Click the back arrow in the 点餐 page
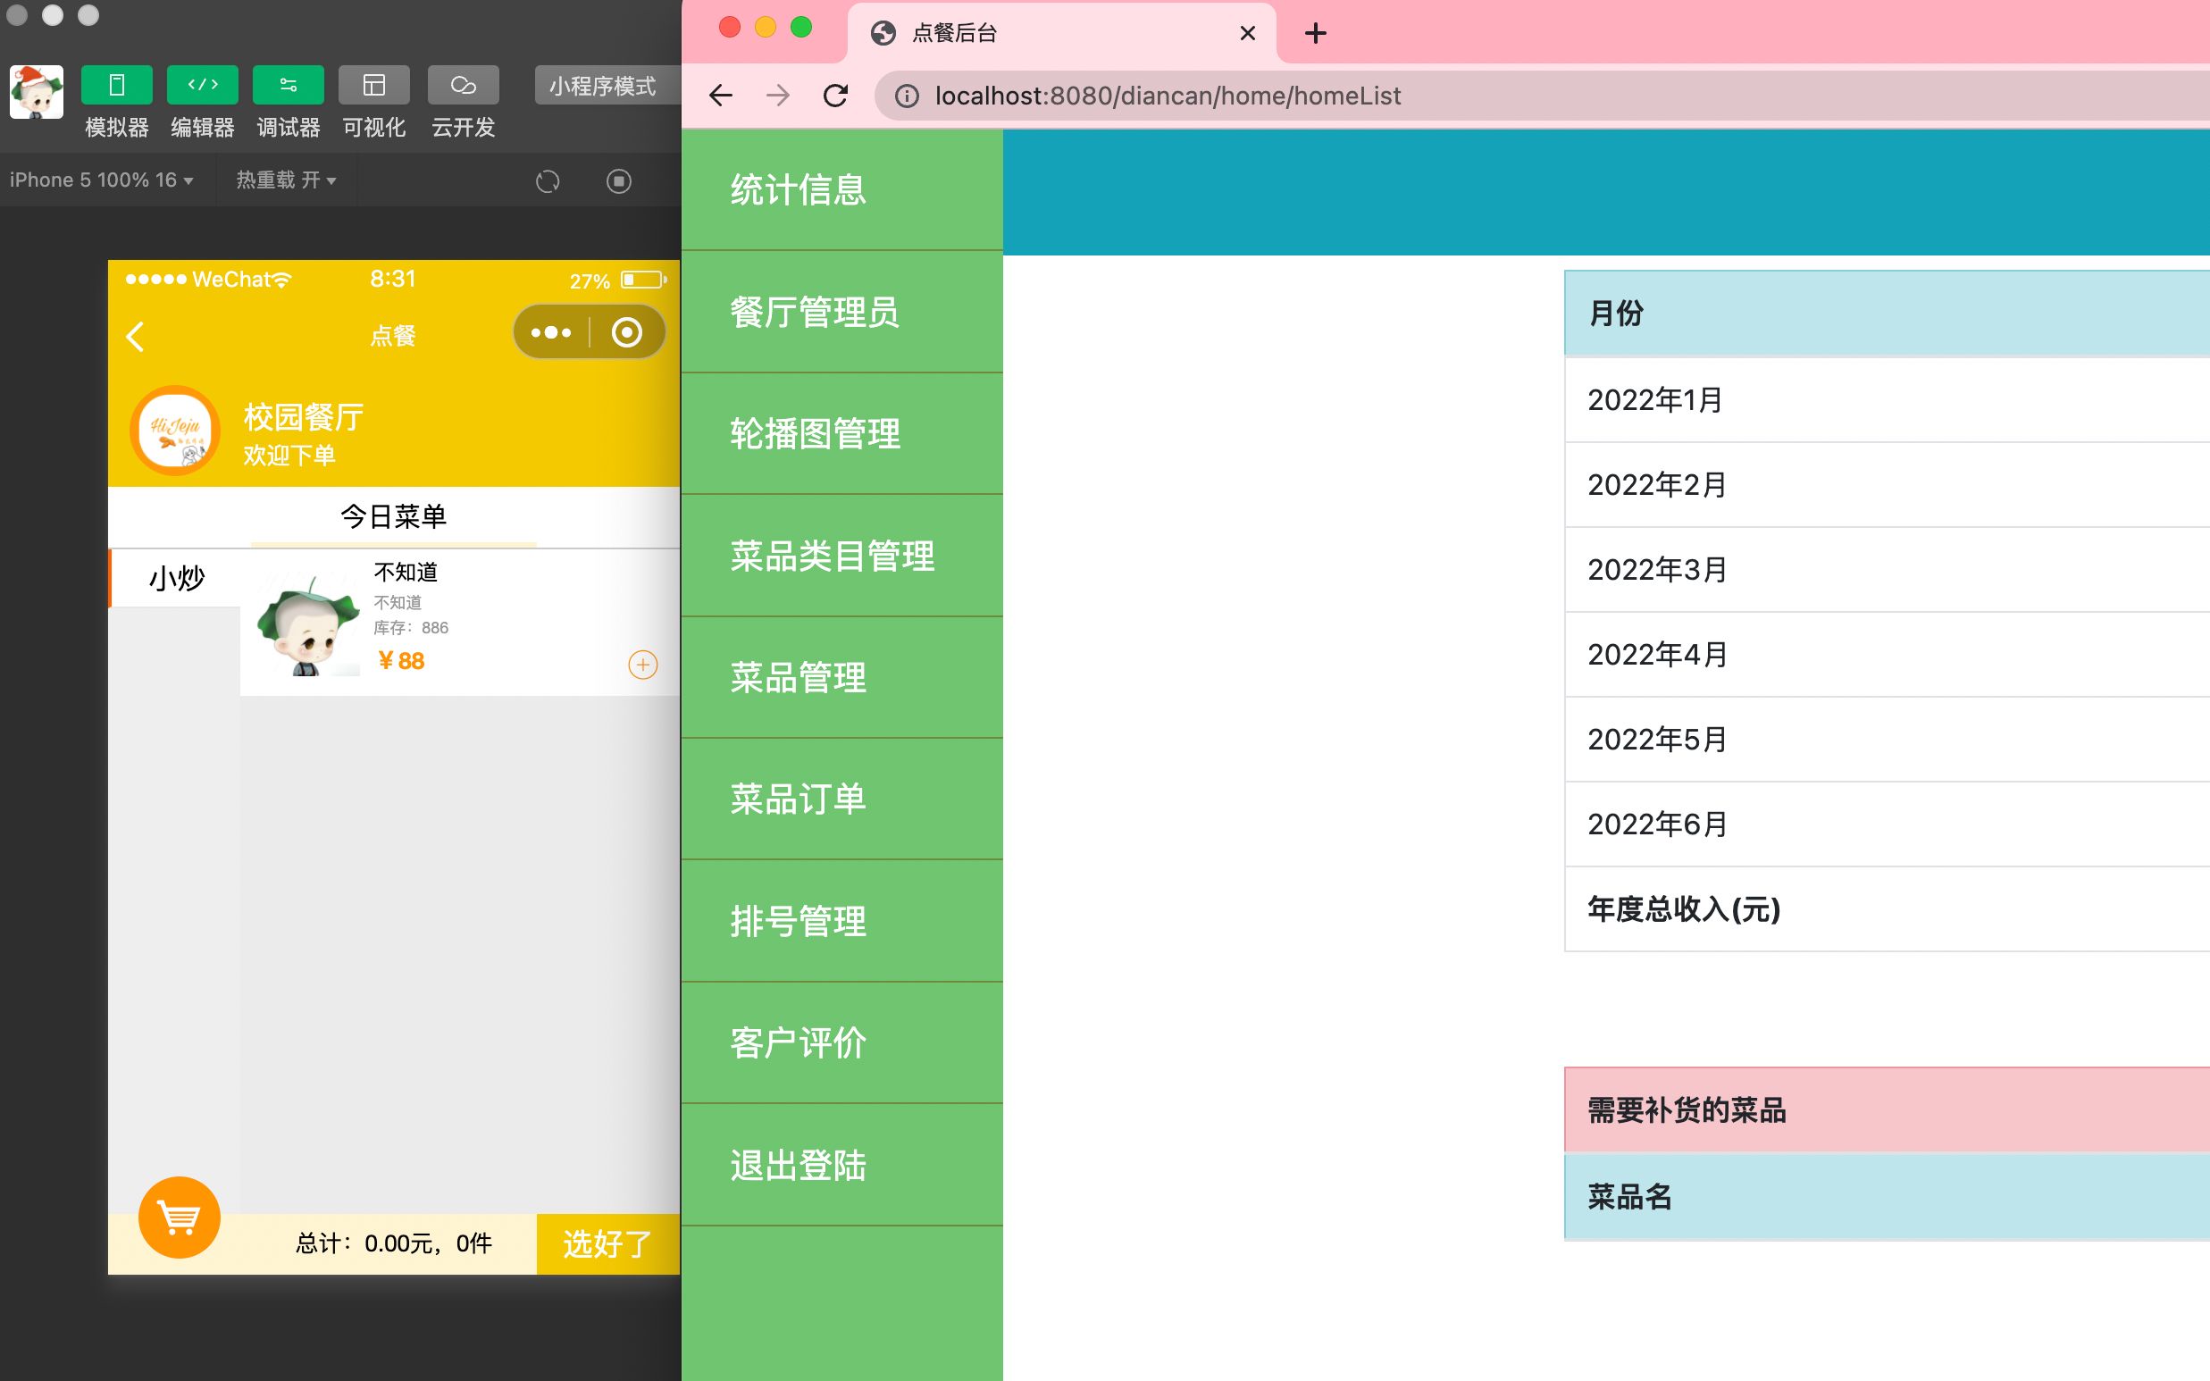The width and height of the screenshot is (2210, 1381). (135, 335)
